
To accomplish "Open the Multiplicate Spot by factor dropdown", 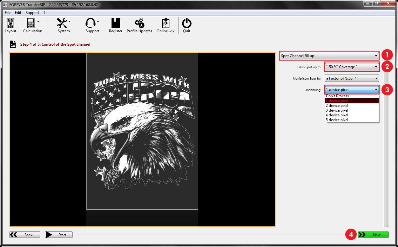I will [x=352, y=78].
